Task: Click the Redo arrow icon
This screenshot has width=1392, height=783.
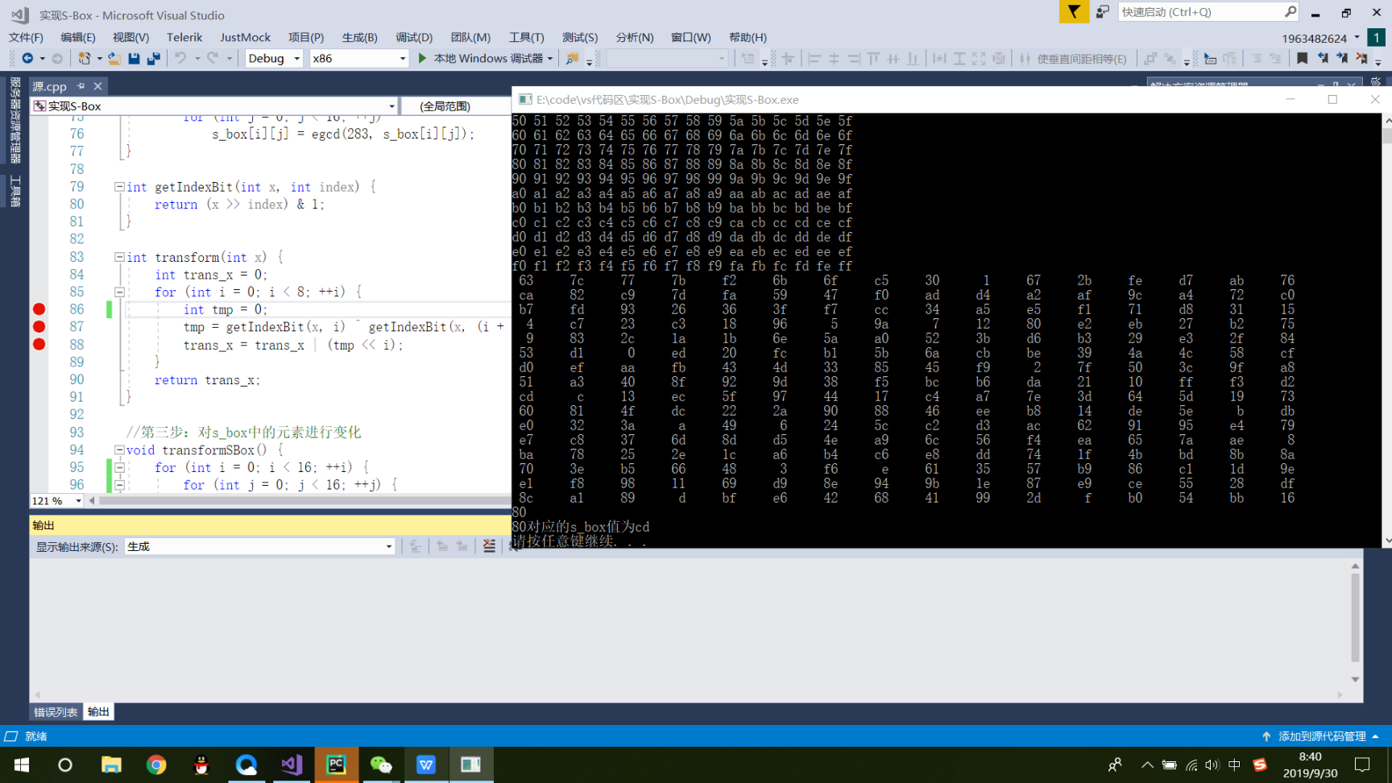Action: [212, 58]
